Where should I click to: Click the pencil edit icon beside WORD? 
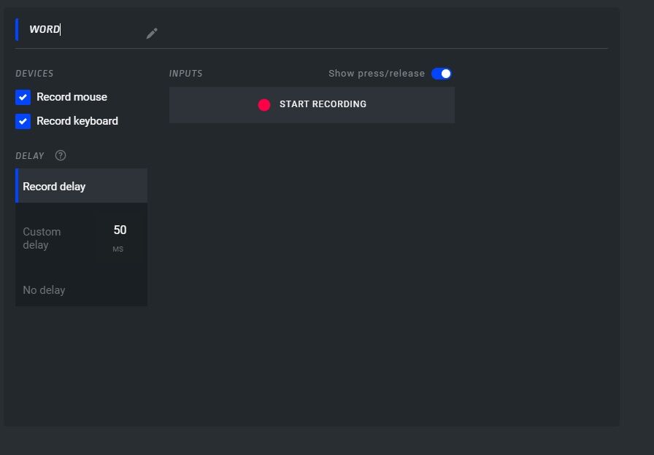[152, 34]
